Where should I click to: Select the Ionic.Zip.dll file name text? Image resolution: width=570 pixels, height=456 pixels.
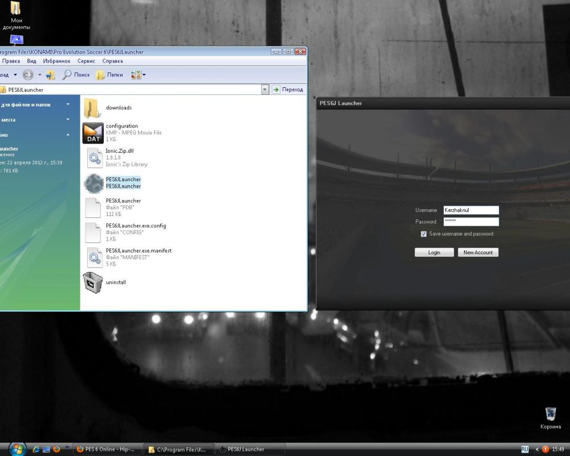(x=120, y=151)
